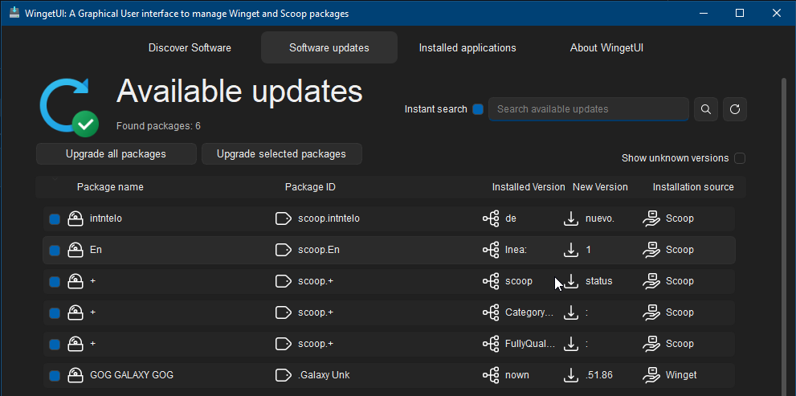796x396 pixels.
Task: Click Upgrade all packages button
Action: pyautogui.click(x=116, y=154)
